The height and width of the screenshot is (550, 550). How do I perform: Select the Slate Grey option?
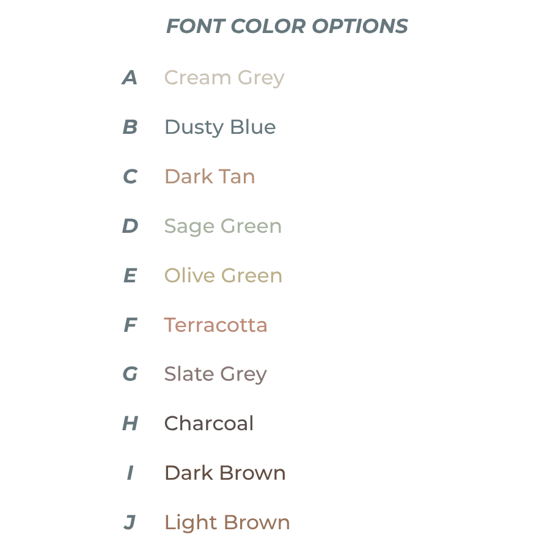point(215,375)
